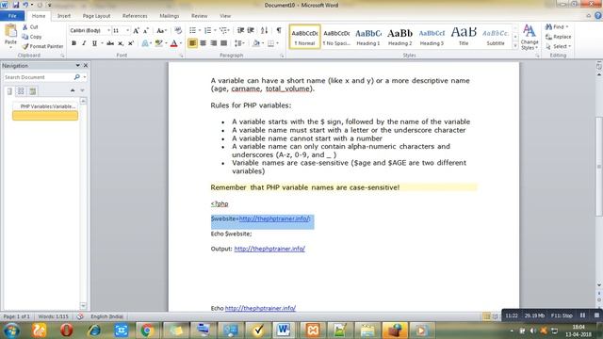Screen dimensions: 603x339
Task: Toggle Italic formatting
Action: click(84, 43)
